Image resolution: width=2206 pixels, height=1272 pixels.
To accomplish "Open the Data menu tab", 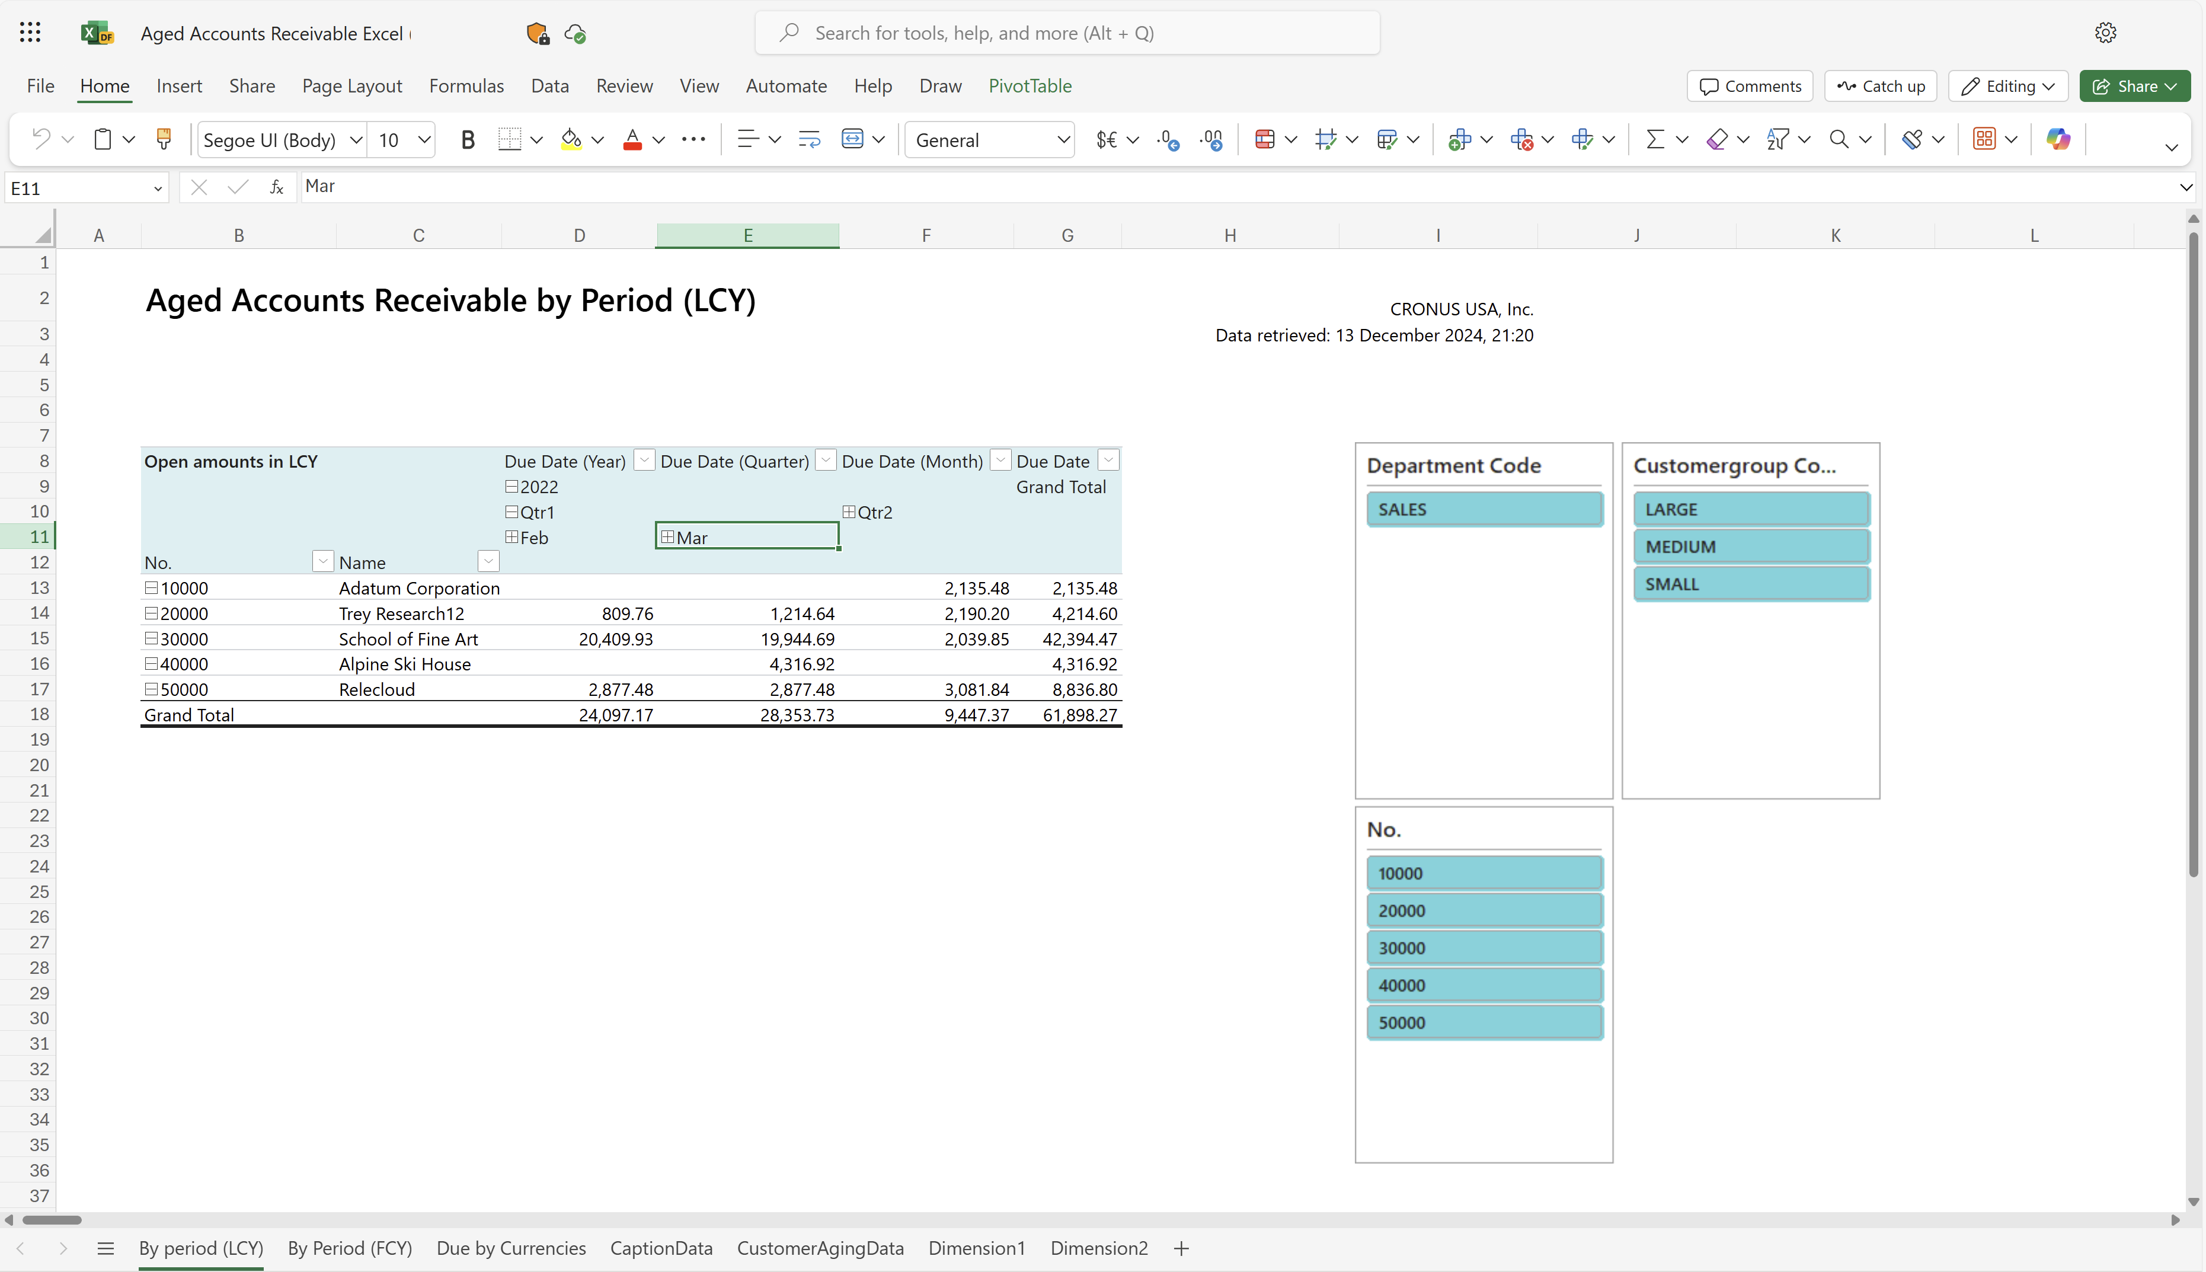I will (548, 85).
